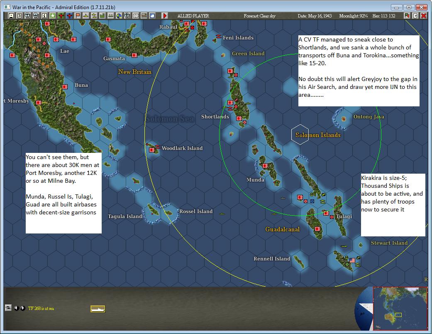Click the 'Tagula Island' map label
Viewport: 432px width, 334px height.
(x=125, y=216)
